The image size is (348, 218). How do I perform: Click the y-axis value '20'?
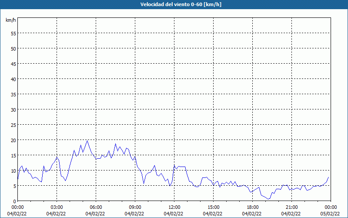point(13,140)
